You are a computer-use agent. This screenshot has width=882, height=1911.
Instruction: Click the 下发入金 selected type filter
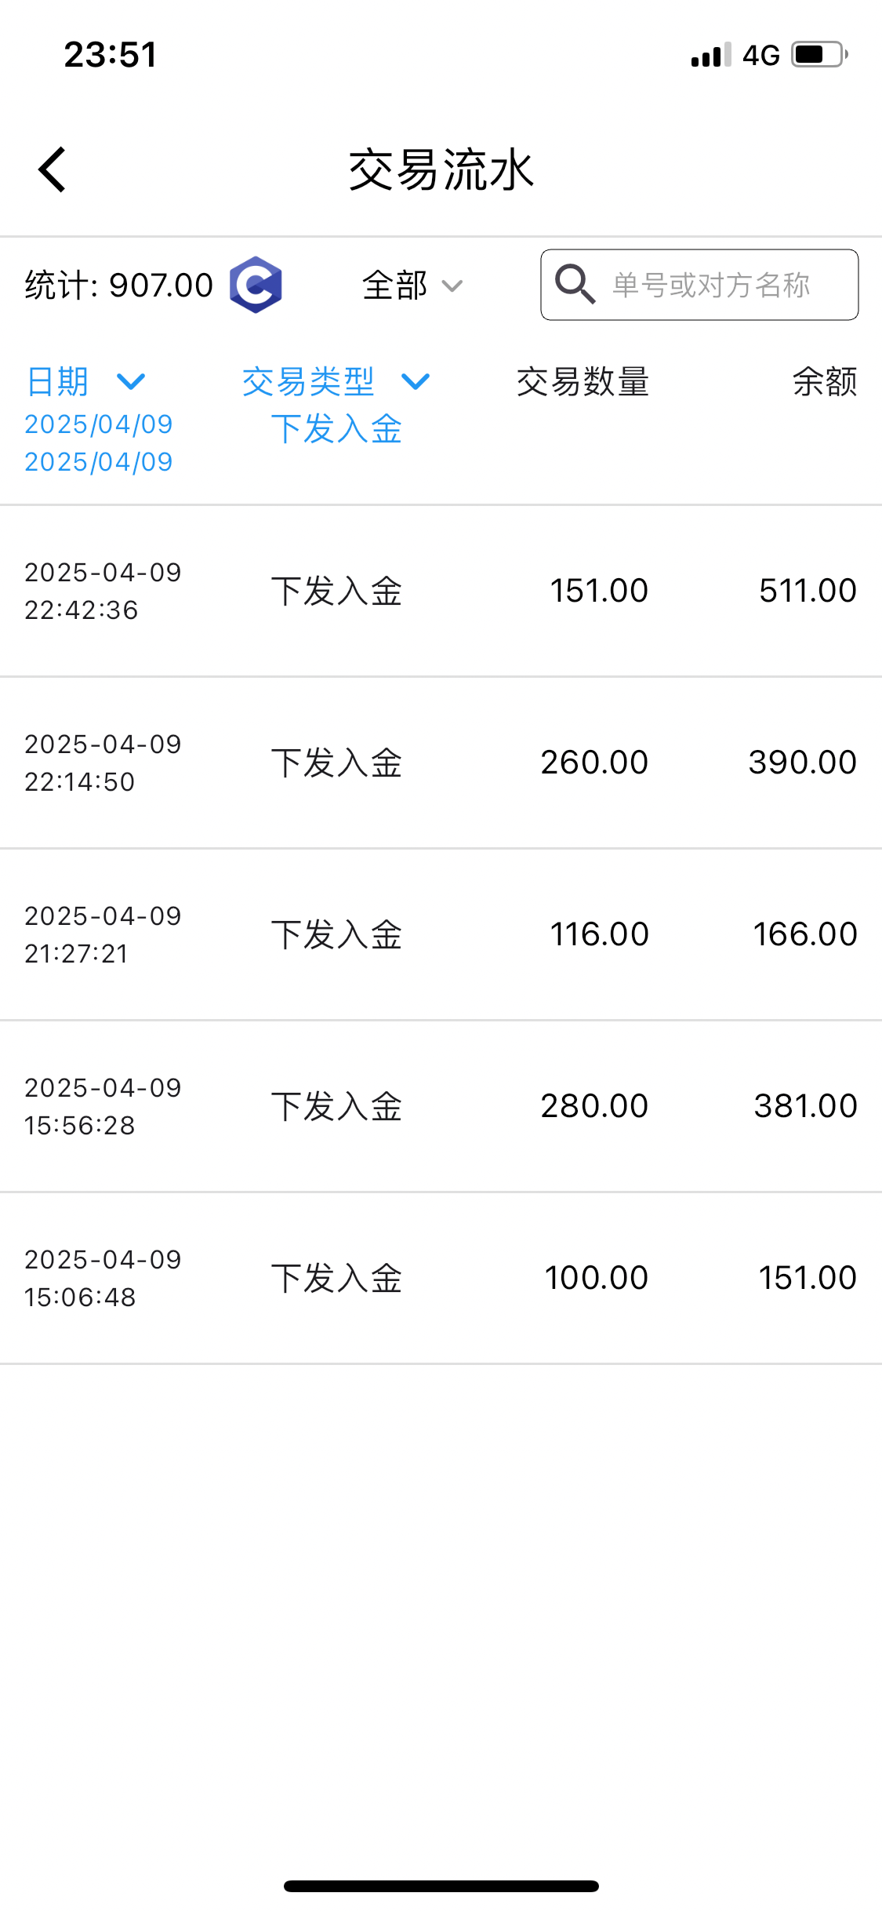coord(336,429)
